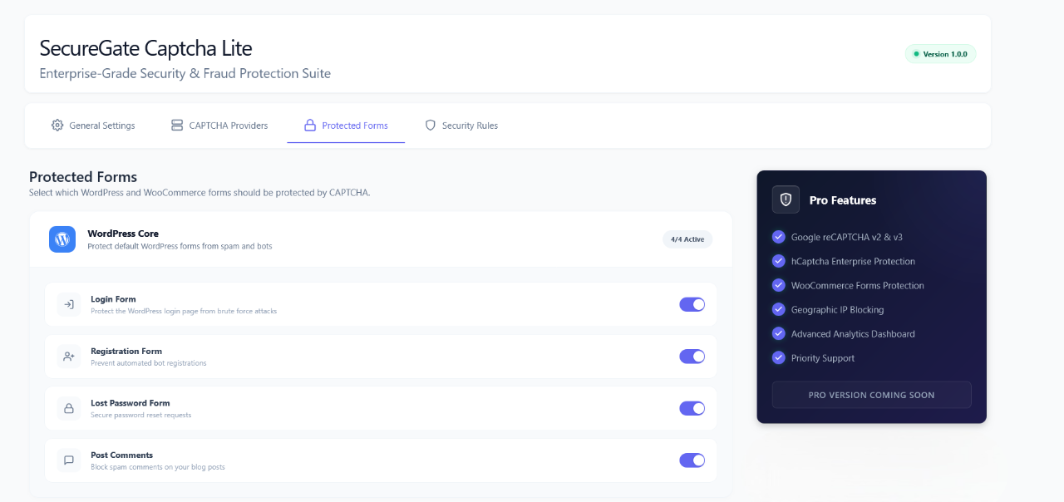Click the lock icon beside Protected Forms
1064x502 pixels.
(308, 125)
